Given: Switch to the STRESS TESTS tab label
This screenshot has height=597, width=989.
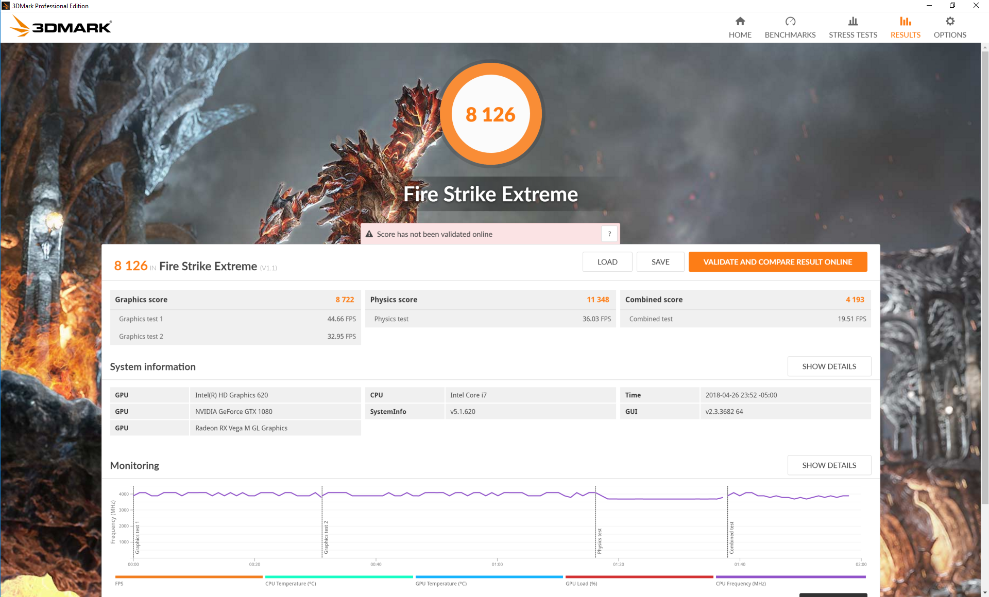Looking at the screenshot, I should point(852,35).
